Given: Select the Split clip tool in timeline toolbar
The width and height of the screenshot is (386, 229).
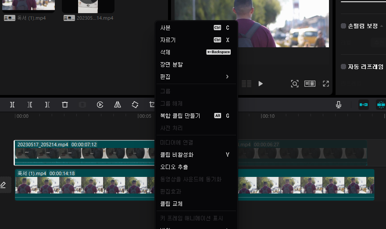Looking at the screenshot, I should coord(12,105).
